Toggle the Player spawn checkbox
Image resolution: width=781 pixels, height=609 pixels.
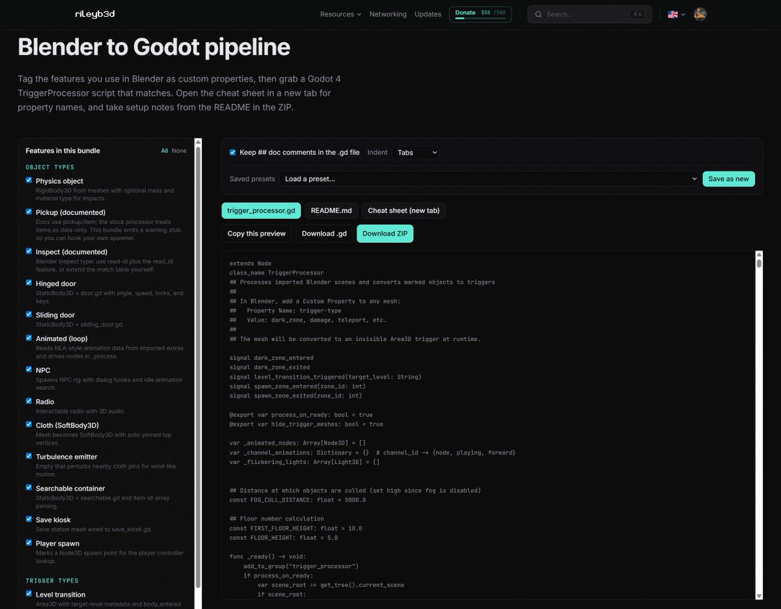pos(29,543)
